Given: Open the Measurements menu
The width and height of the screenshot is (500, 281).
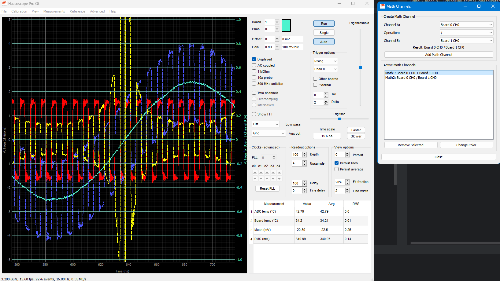Looking at the screenshot, I should pyautogui.click(x=54, y=11).
